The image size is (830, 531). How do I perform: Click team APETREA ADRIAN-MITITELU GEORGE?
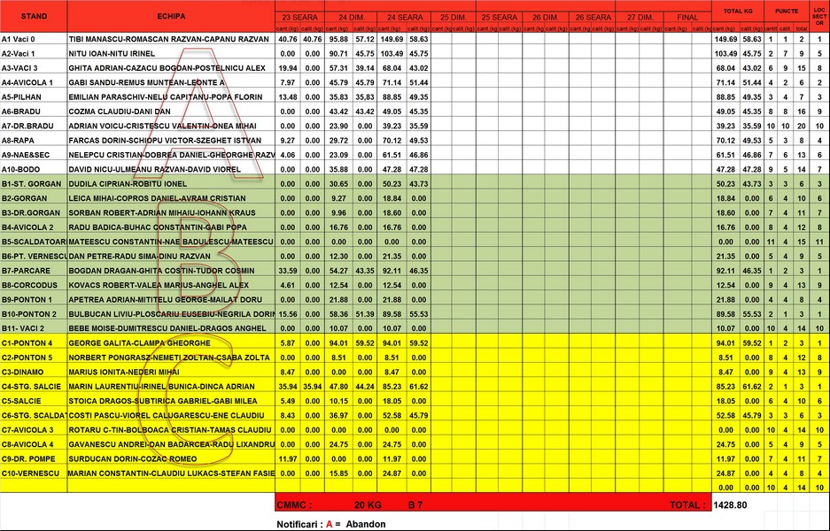(171, 299)
